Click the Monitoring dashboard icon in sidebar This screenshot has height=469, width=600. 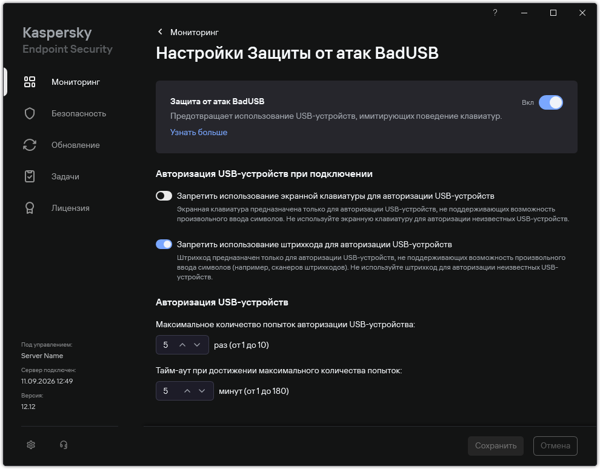[x=30, y=82]
